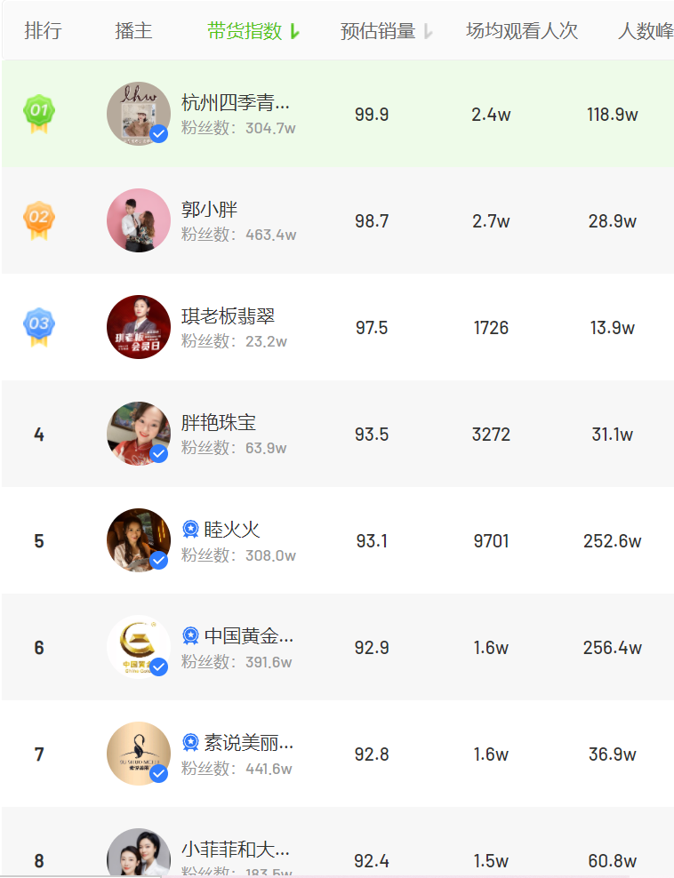Click the 中国黄金 gold logo avatar

(x=139, y=647)
